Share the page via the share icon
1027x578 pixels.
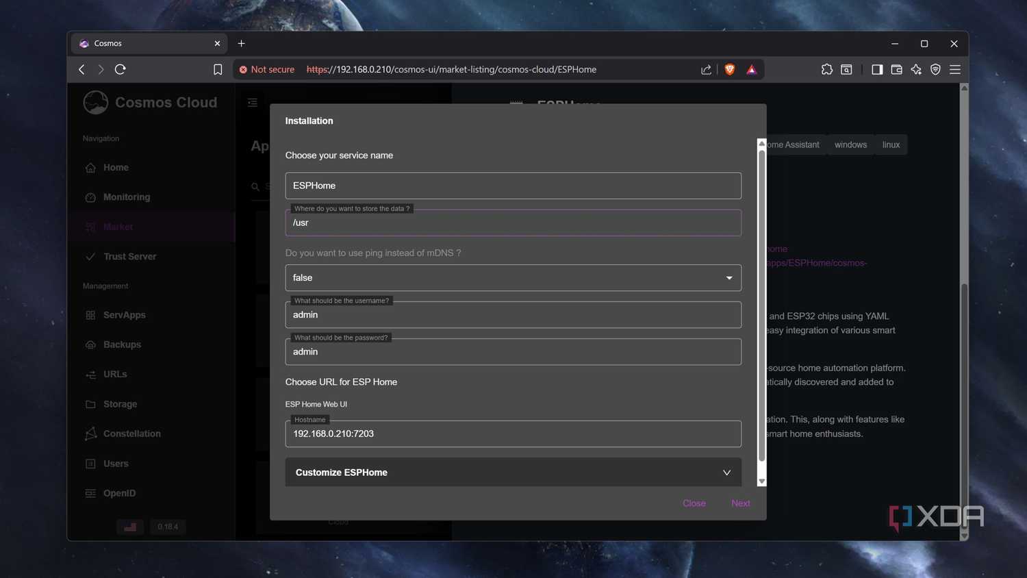[706, 69]
